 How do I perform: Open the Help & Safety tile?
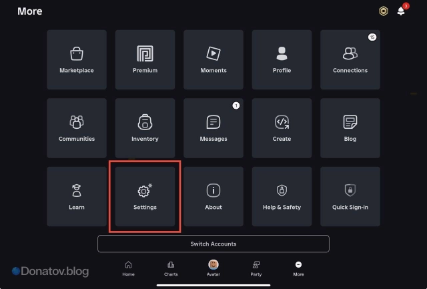[282, 196]
